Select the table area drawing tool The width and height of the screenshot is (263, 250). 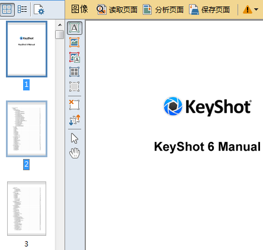75,72
